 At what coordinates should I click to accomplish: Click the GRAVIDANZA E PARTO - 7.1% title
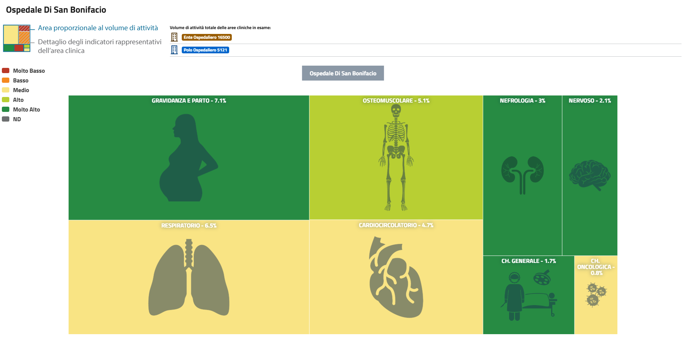tap(188, 101)
